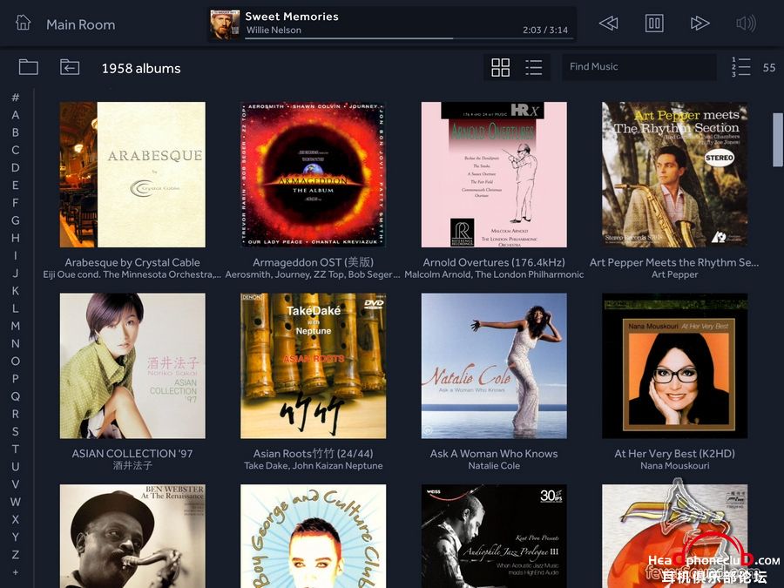Click artist name 'Natalie Cole'

coord(494,465)
